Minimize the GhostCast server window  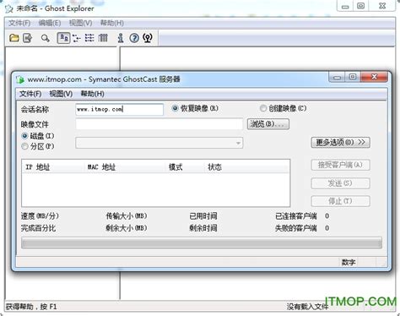pos(338,77)
